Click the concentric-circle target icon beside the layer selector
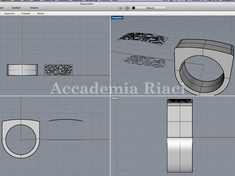The height and width of the screenshot is (176, 235). [127, 8]
